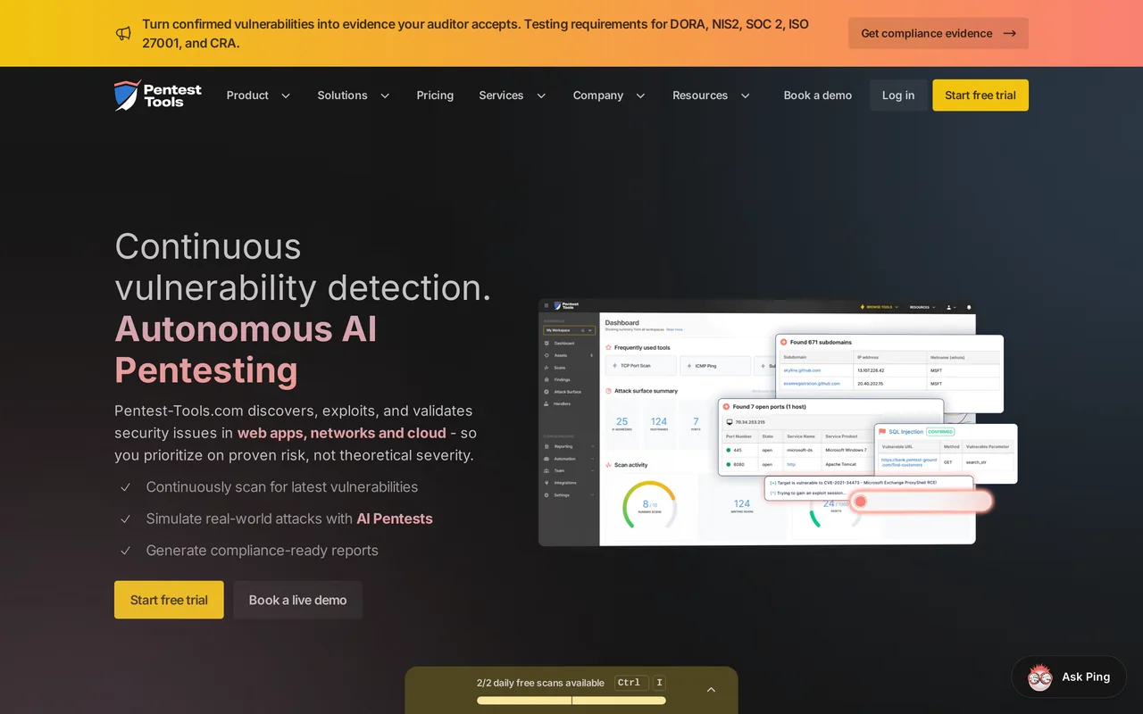Click the daily free scans progress bar

[571, 701]
